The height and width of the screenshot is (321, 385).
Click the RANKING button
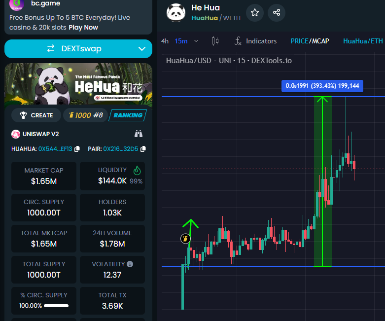click(128, 115)
